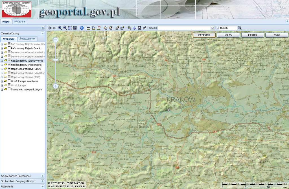Expand the Szukaj danych (metadane) panel
289x189 pixels.
click(x=43, y=176)
